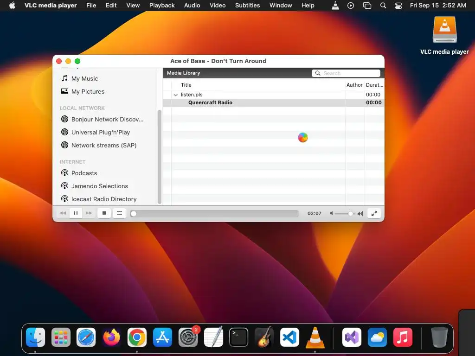Open the Playback menu
Image resolution: width=475 pixels, height=356 pixels.
(x=162, y=5)
